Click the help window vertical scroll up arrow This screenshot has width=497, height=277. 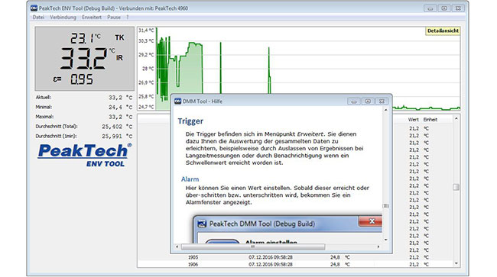point(385,110)
